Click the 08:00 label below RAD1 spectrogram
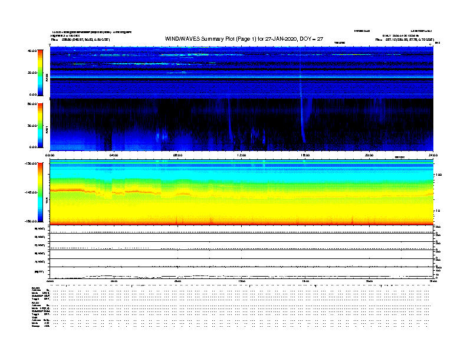 (178, 155)
